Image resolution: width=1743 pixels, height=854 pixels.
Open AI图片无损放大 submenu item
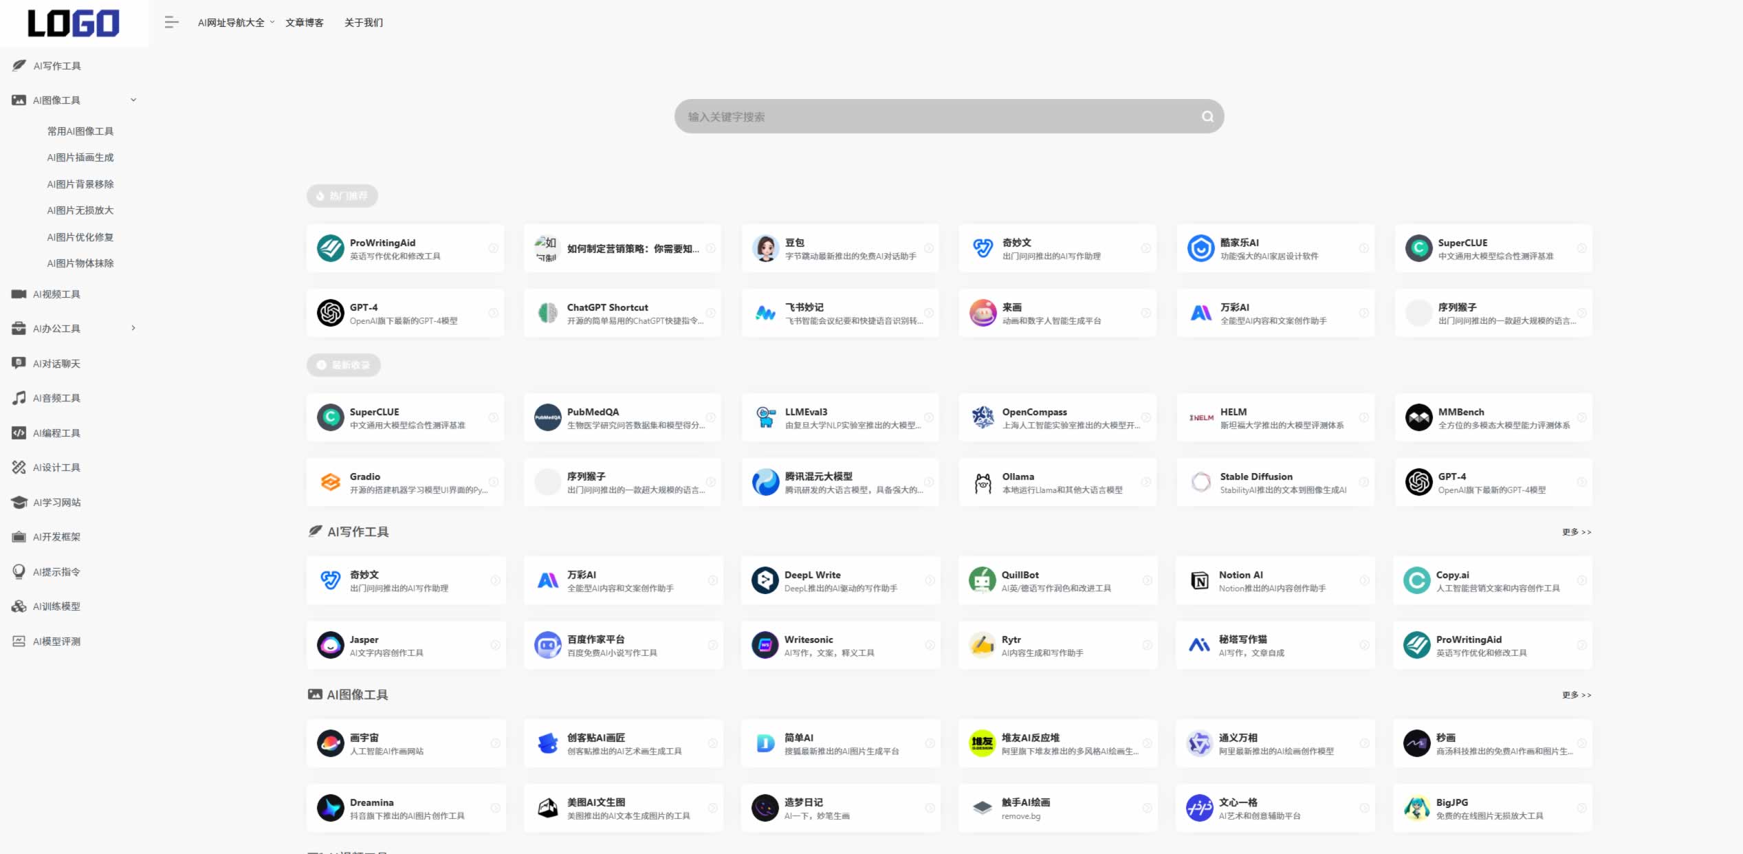[80, 210]
